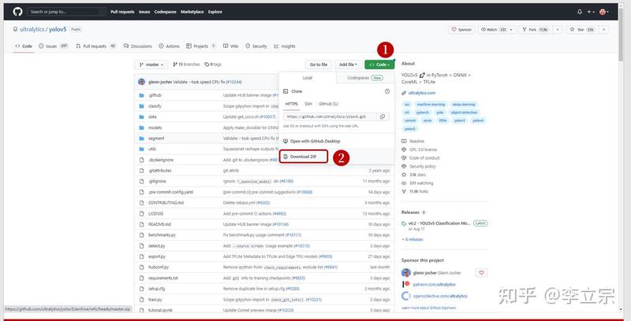Click the Go to file button

[319, 65]
